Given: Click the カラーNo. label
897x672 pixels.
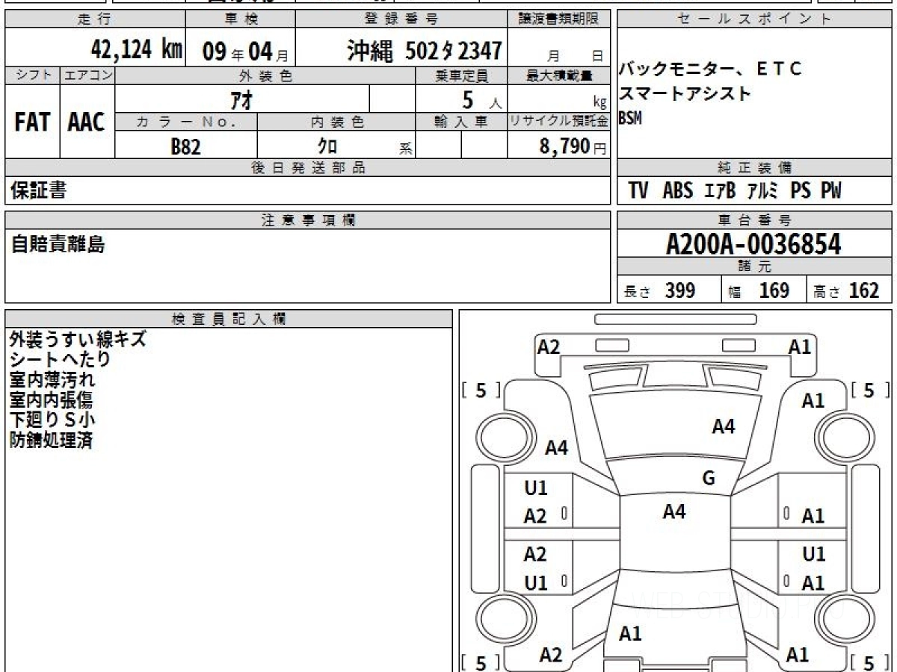Looking at the screenshot, I should 186,121.
